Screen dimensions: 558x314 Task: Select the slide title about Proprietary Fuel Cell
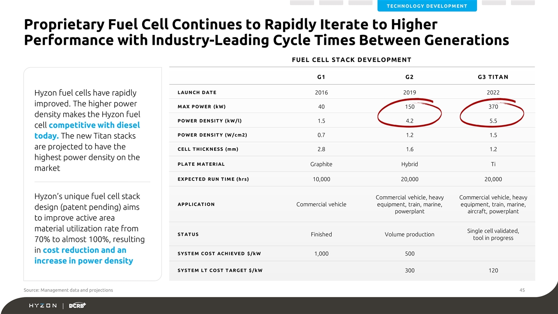[x=266, y=32]
